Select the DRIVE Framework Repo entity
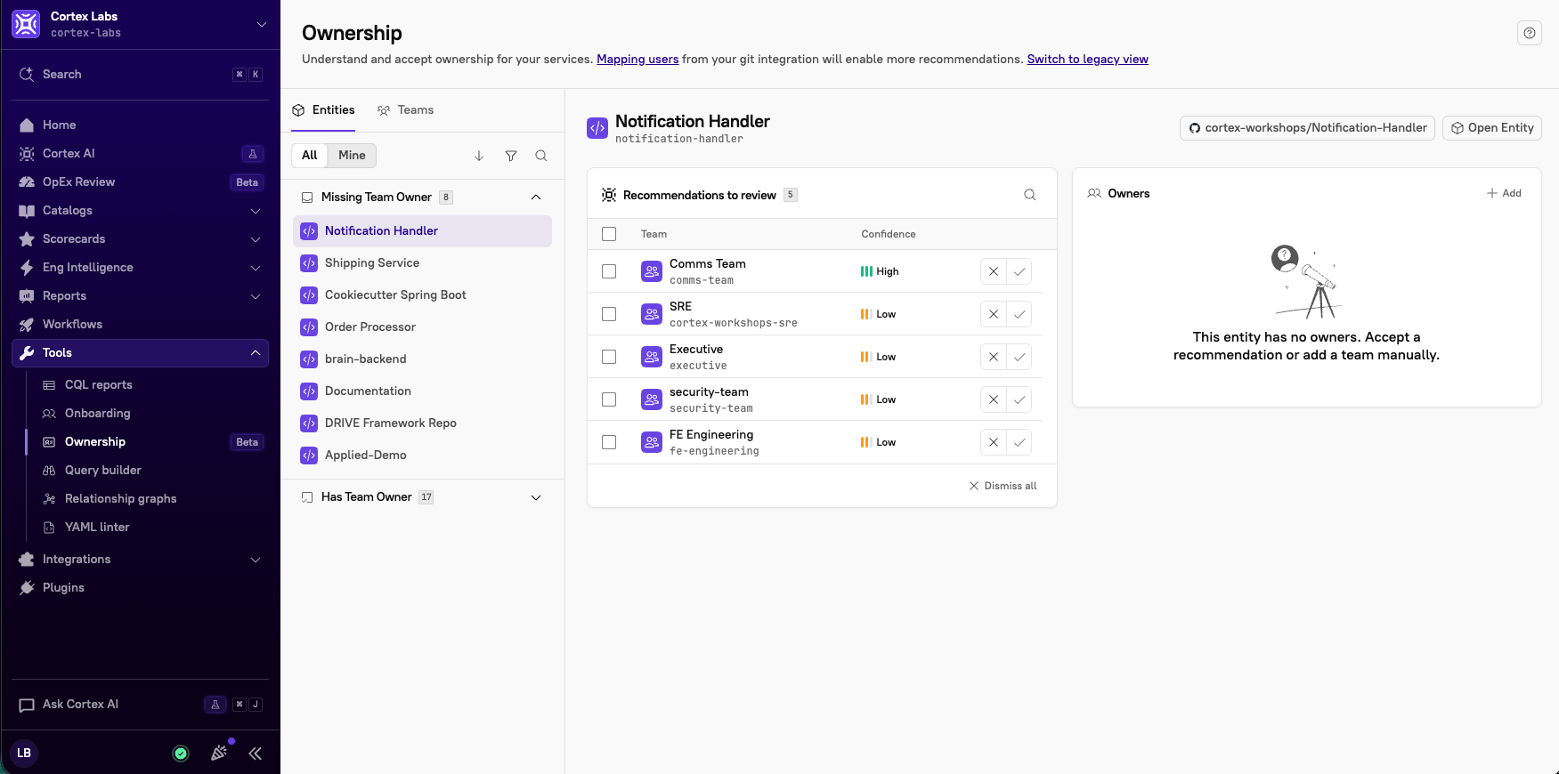The width and height of the screenshot is (1559, 774). [422, 423]
